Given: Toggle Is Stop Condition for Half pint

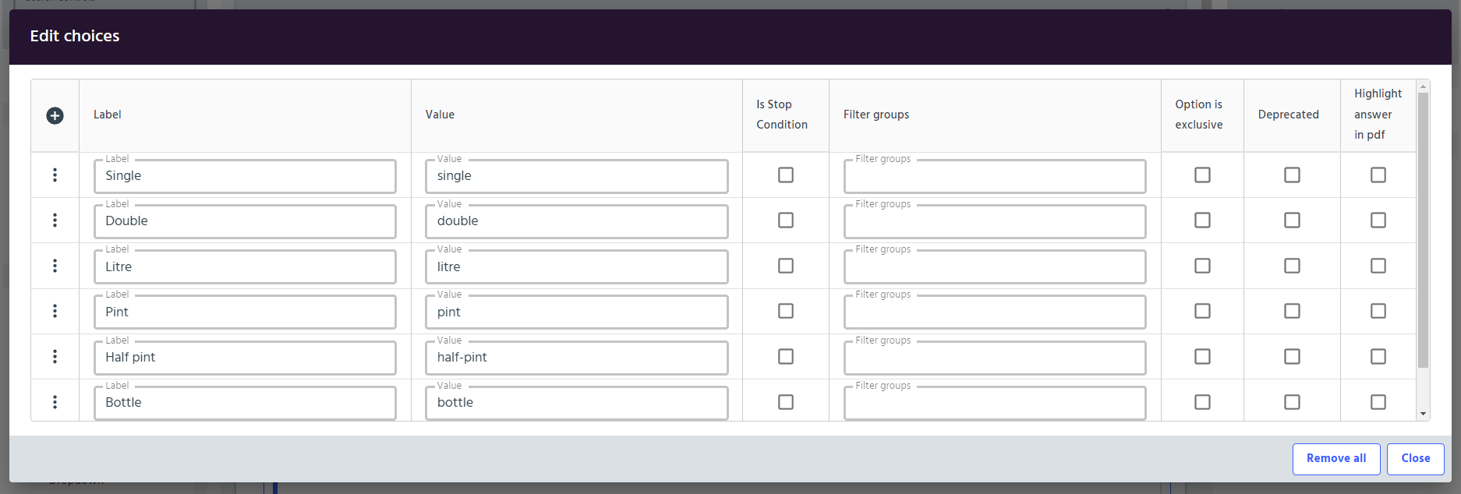Looking at the screenshot, I should coord(786,356).
